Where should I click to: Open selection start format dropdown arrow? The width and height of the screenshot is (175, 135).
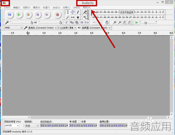[x=67, y=126]
